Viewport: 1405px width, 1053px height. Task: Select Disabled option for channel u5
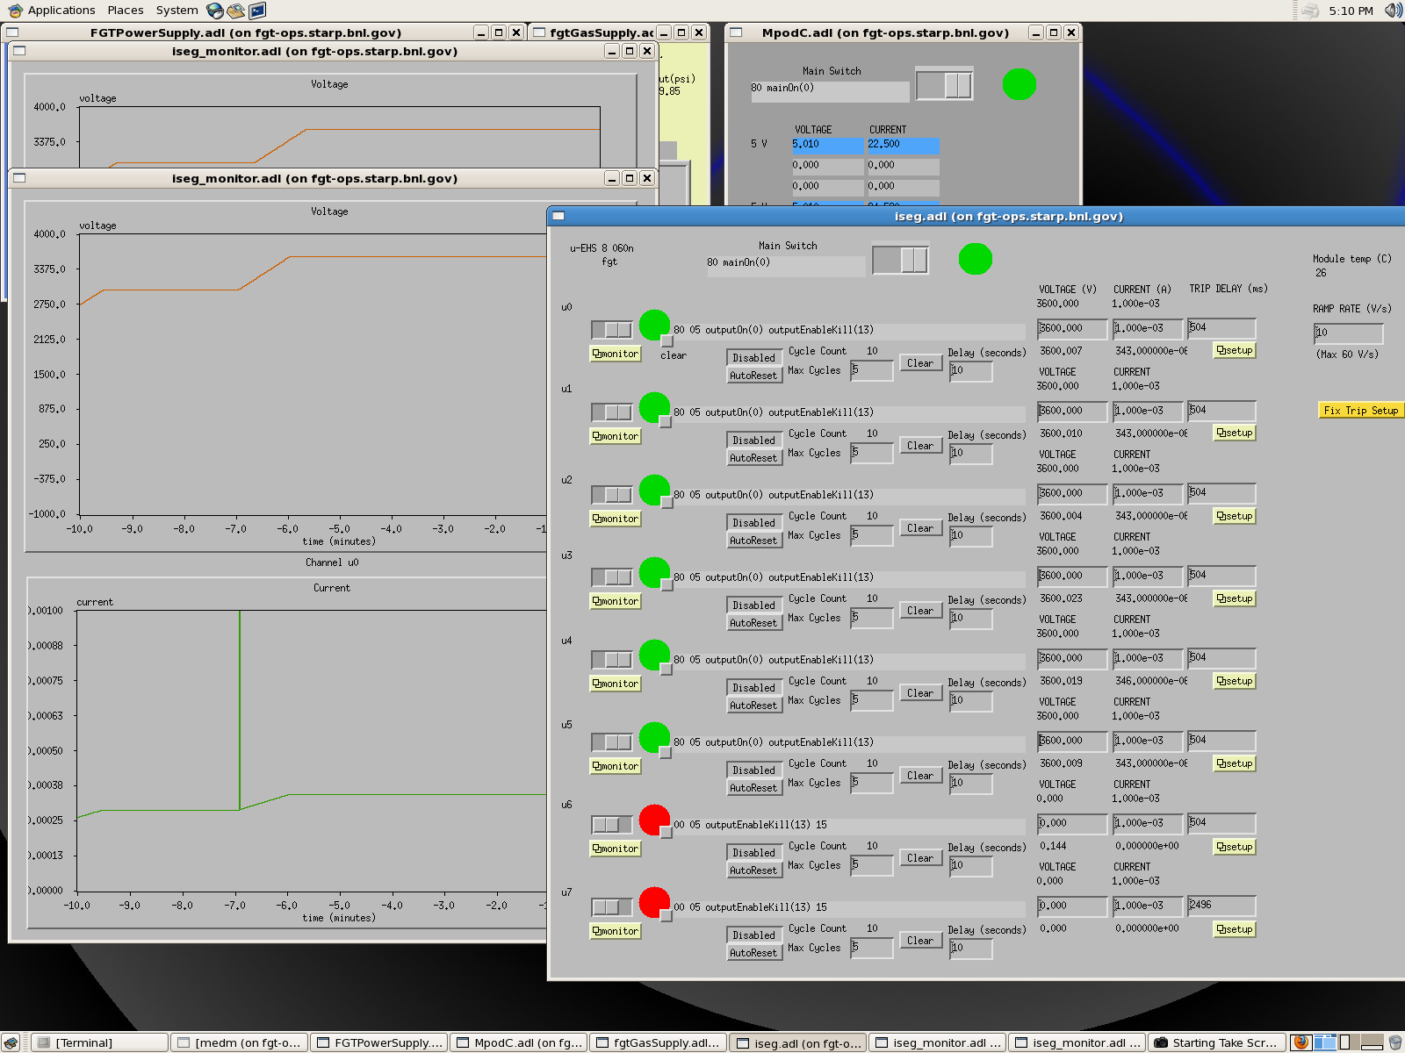click(x=753, y=770)
